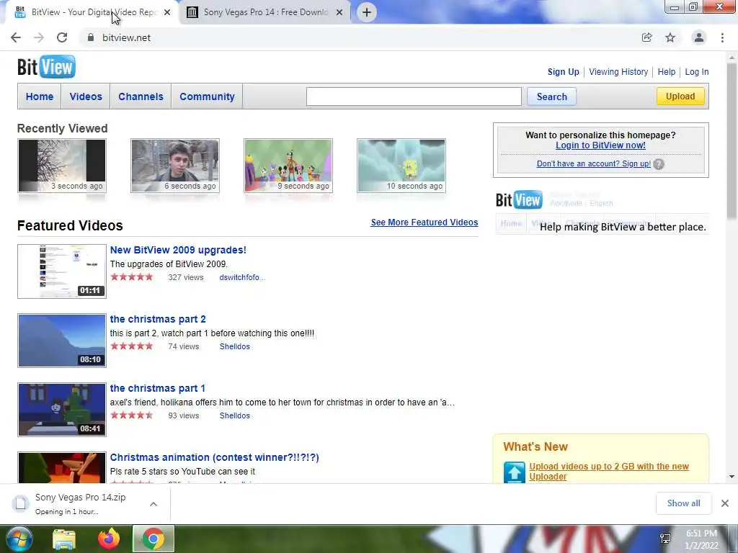Click See More Featured Videos link

(x=424, y=222)
